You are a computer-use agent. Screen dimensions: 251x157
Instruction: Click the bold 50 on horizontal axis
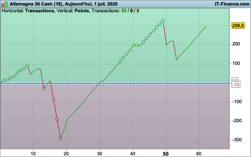coord(166,154)
